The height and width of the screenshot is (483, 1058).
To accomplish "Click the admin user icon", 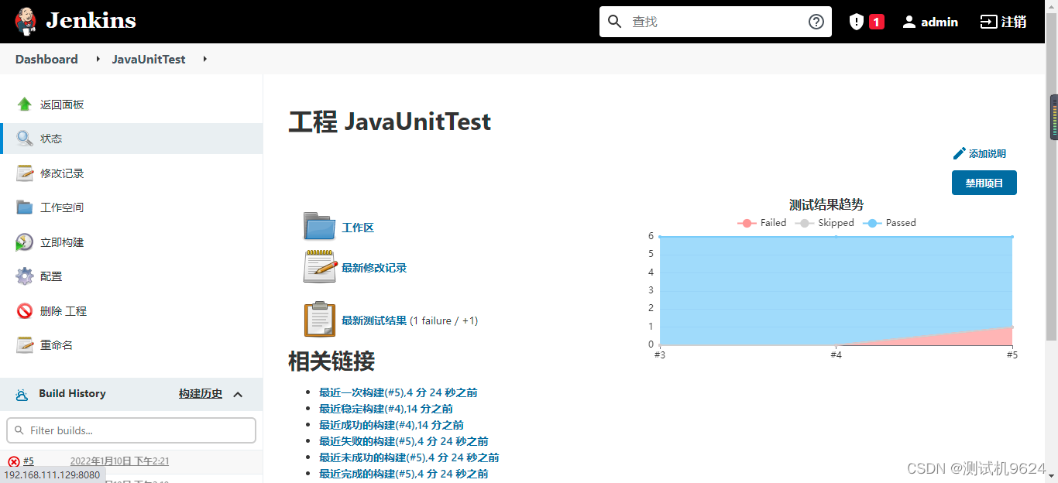I will click(909, 22).
